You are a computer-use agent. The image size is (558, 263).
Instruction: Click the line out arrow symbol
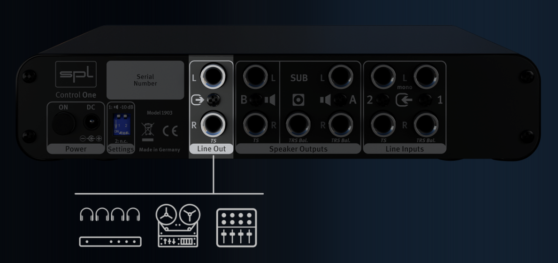point(198,100)
